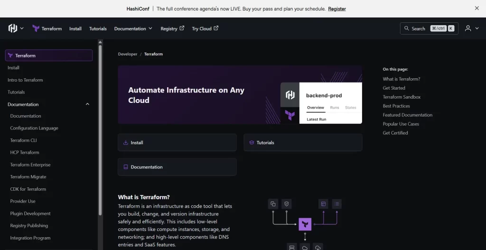Click the list icon in diagram
The height and width of the screenshot is (250, 486).
tap(336, 204)
